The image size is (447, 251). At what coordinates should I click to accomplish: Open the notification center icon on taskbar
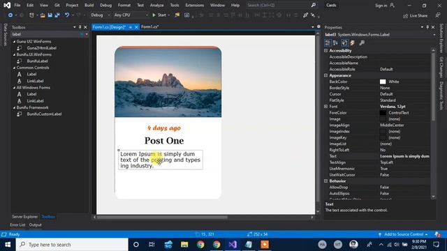[x=436, y=245]
